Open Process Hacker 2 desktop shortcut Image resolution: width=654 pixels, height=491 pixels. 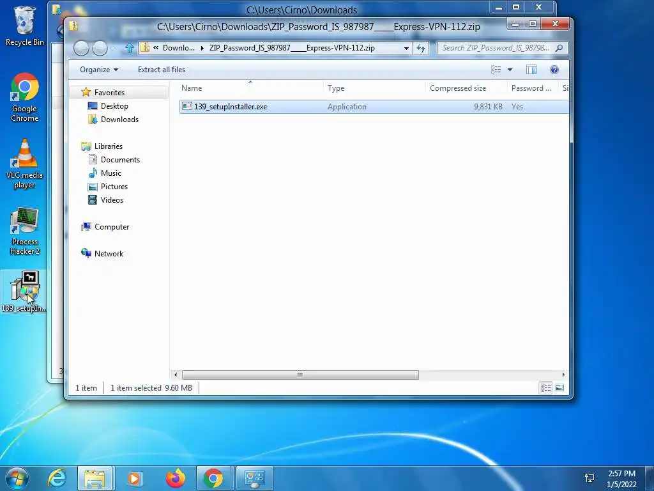click(25, 231)
